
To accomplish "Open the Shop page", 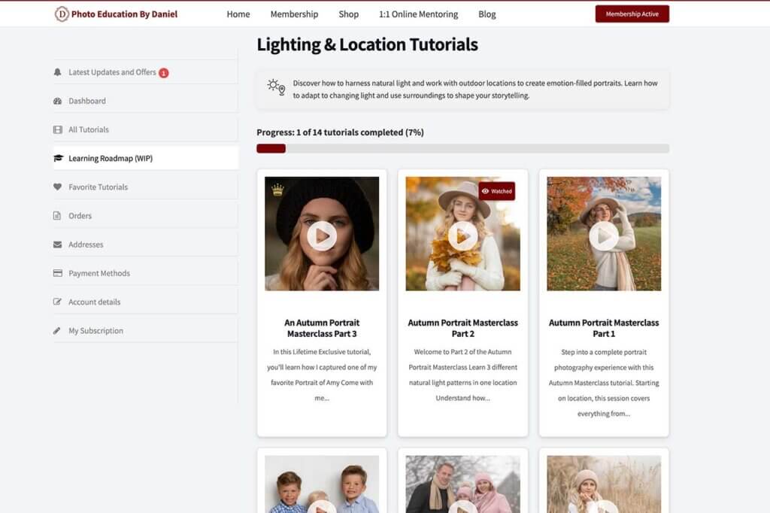I will 349,14.
